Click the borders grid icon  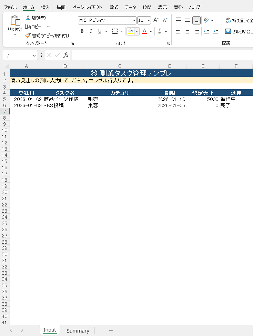coord(115,31)
